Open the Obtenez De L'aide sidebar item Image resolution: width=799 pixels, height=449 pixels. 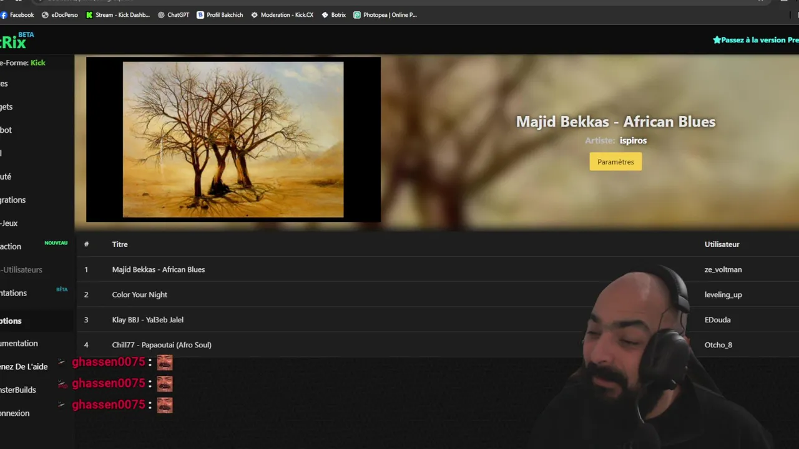pyautogui.click(x=24, y=367)
